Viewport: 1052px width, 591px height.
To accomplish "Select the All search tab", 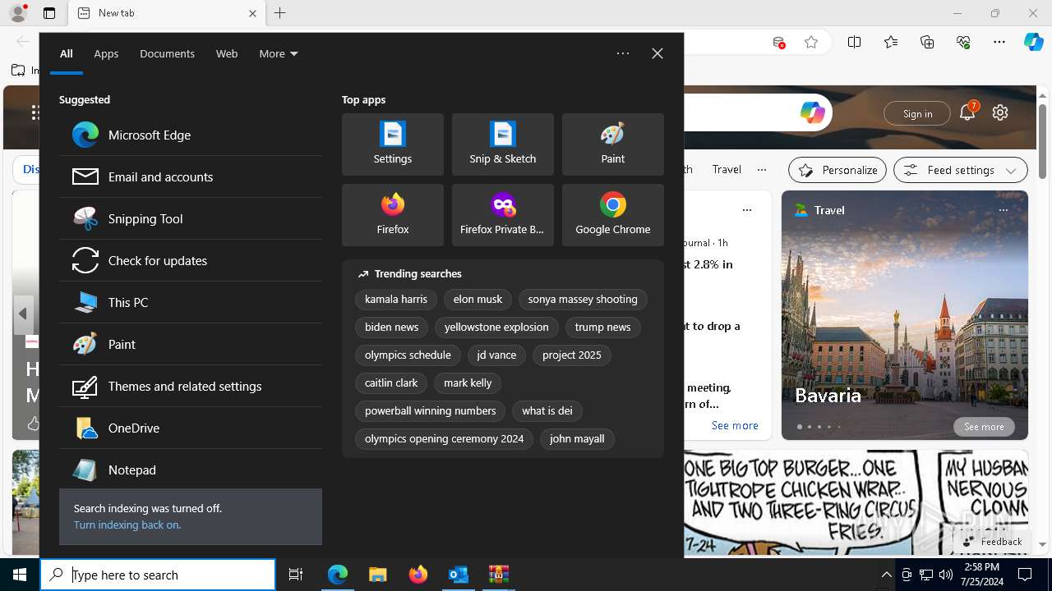I will coord(67,53).
